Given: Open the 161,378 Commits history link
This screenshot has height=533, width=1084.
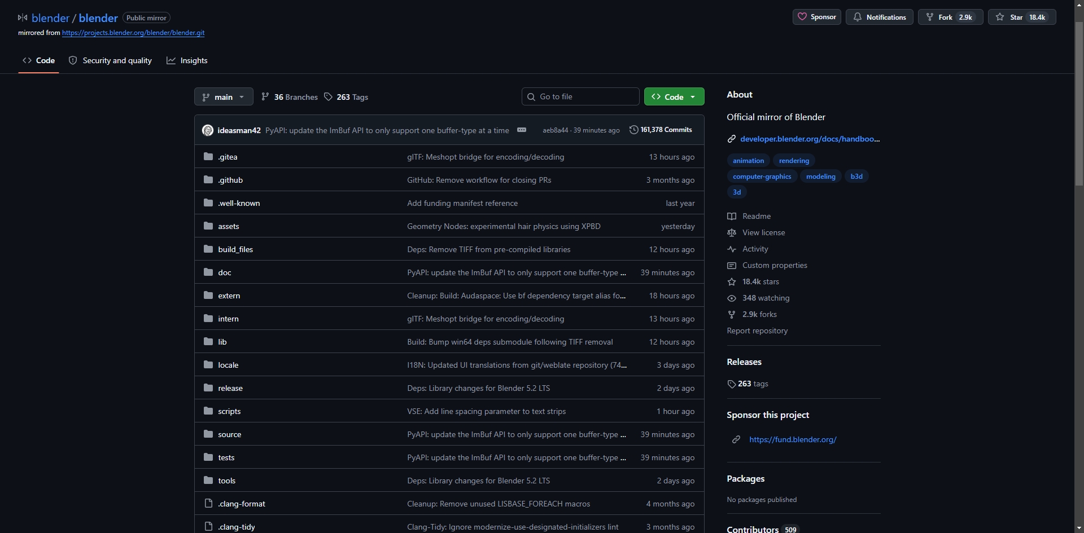Looking at the screenshot, I should tap(661, 130).
